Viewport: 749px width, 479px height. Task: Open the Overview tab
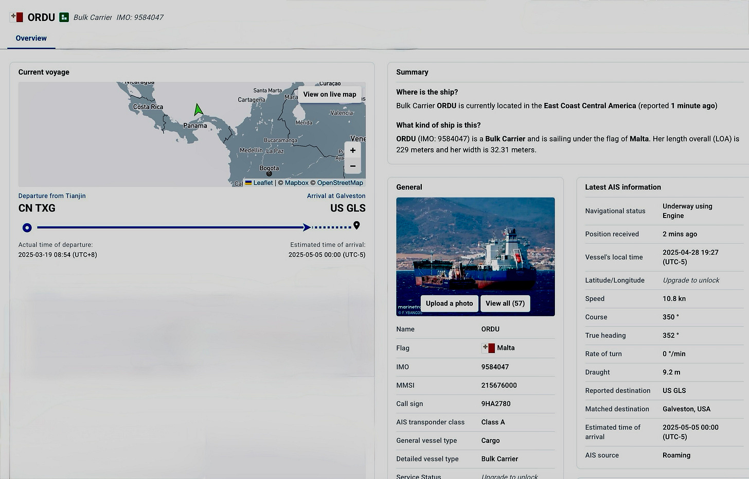(31, 38)
